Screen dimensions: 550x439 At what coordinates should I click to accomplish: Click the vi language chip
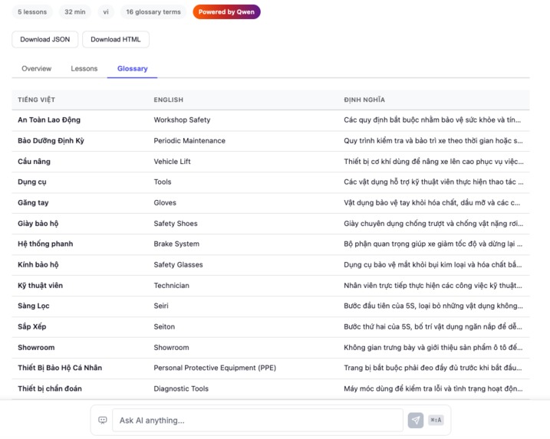click(x=106, y=11)
